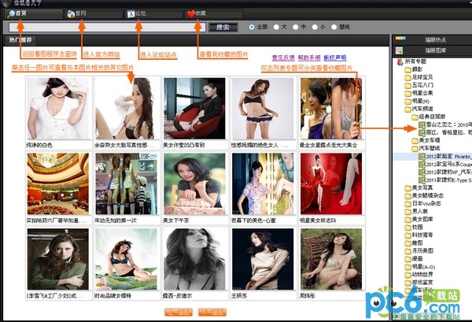Select the 全部 size radio button

pyautogui.click(x=252, y=27)
